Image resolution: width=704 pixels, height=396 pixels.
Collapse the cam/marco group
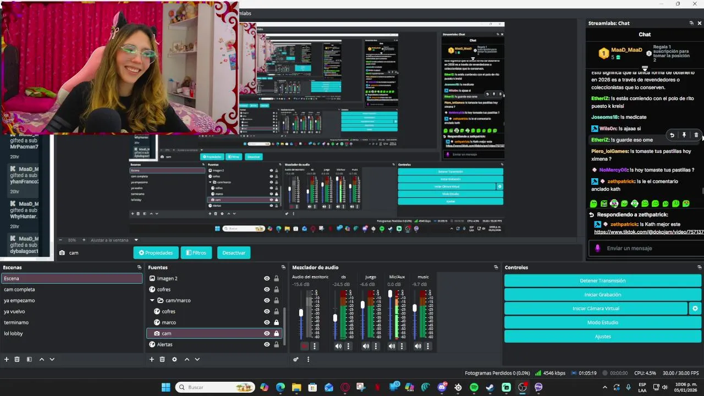coord(152,300)
